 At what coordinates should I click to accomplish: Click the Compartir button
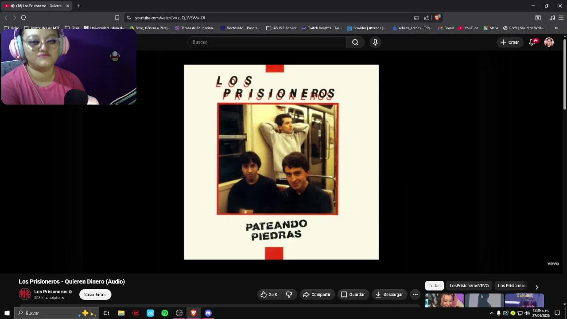(x=317, y=294)
